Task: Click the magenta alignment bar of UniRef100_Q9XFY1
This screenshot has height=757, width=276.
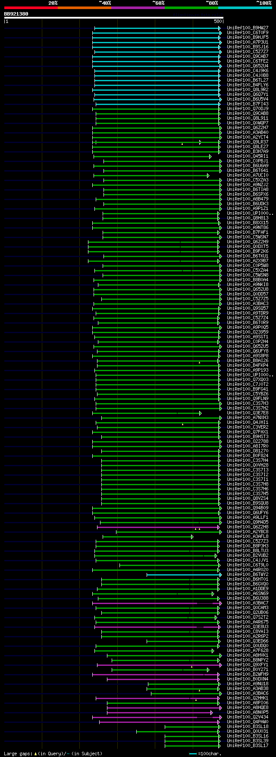Action: (x=159, y=665)
